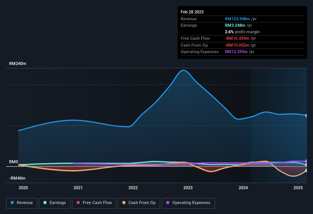This screenshot has width=313, height=214.
Task: Click the 2025 axis label
Action: (298, 188)
